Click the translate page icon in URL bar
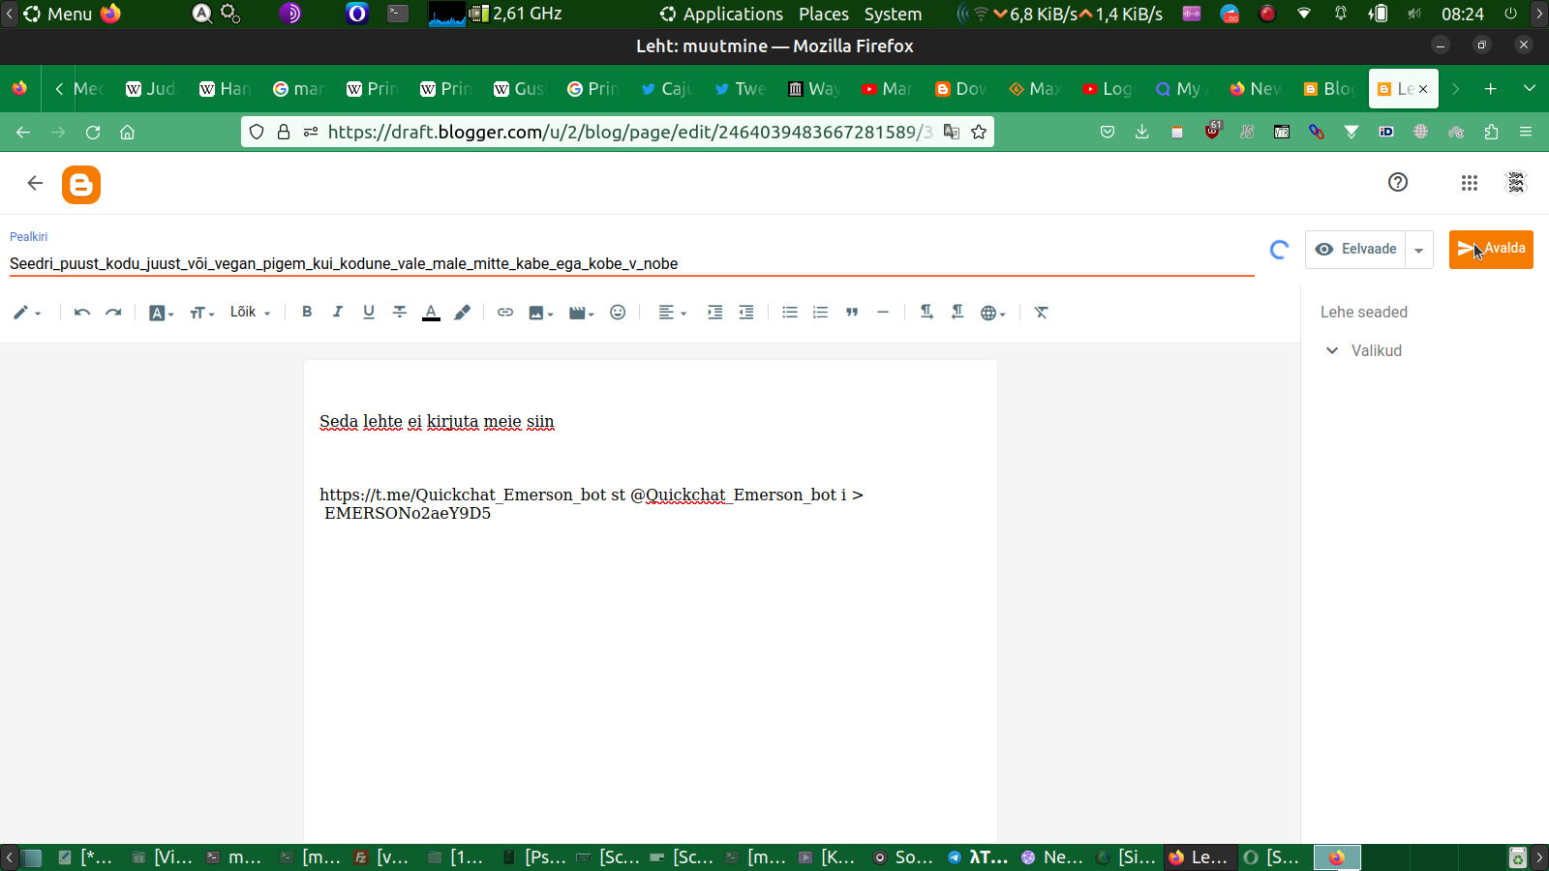Viewport: 1549px width, 871px height. 952,133
